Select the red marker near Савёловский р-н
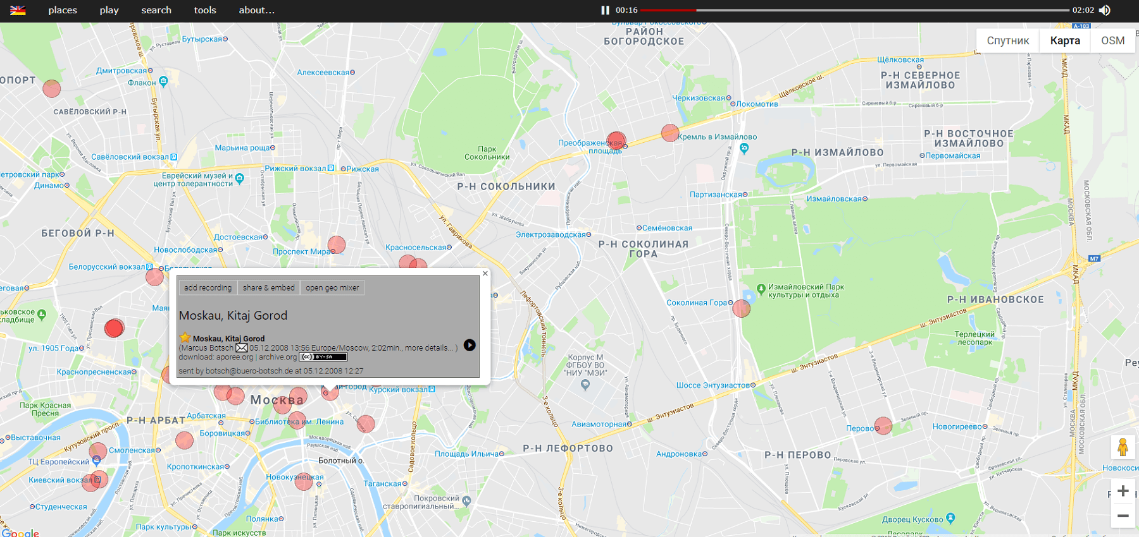 coord(52,88)
